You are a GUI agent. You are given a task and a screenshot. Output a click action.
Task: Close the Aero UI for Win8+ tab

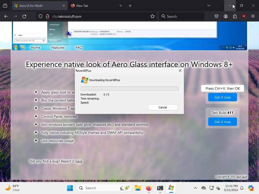coord(64,6)
